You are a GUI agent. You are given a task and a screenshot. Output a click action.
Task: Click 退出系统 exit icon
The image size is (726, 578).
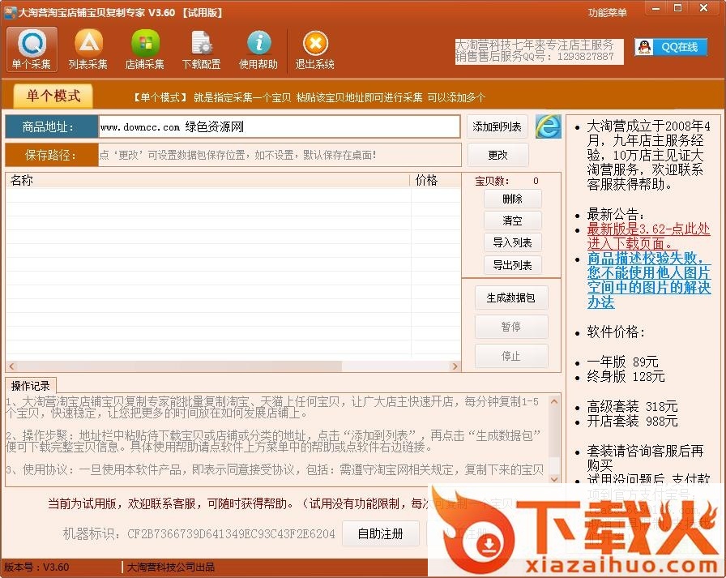pyautogui.click(x=315, y=49)
